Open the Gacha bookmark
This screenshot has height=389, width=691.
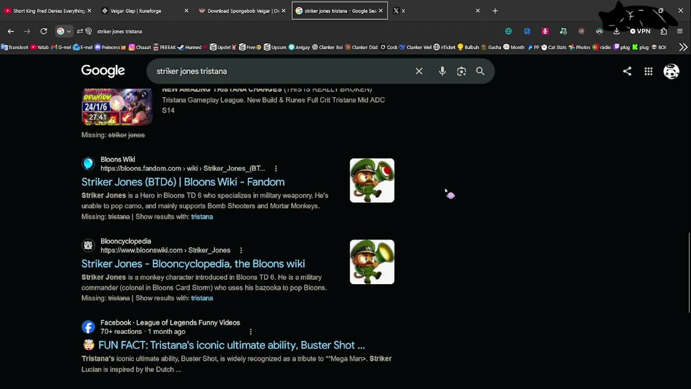pyautogui.click(x=491, y=48)
